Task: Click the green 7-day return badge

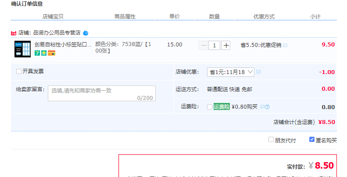Action: coord(37,53)
